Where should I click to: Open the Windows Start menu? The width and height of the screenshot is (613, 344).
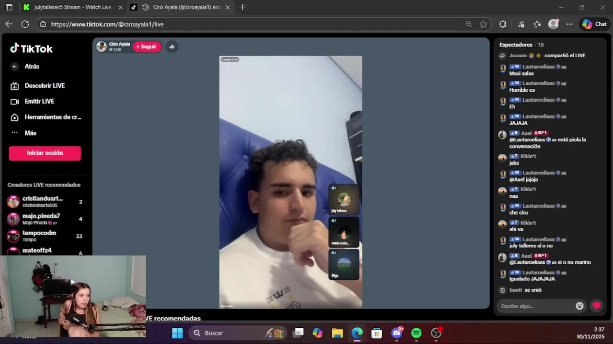(x=177, y=333)
